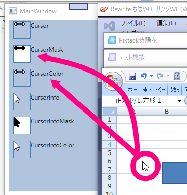This screenshot has height=195, width=187.
Task: Open the Excel Office button
Action: click(113, 81)
